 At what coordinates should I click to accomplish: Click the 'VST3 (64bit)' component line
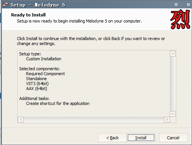[x=37, y=84]
